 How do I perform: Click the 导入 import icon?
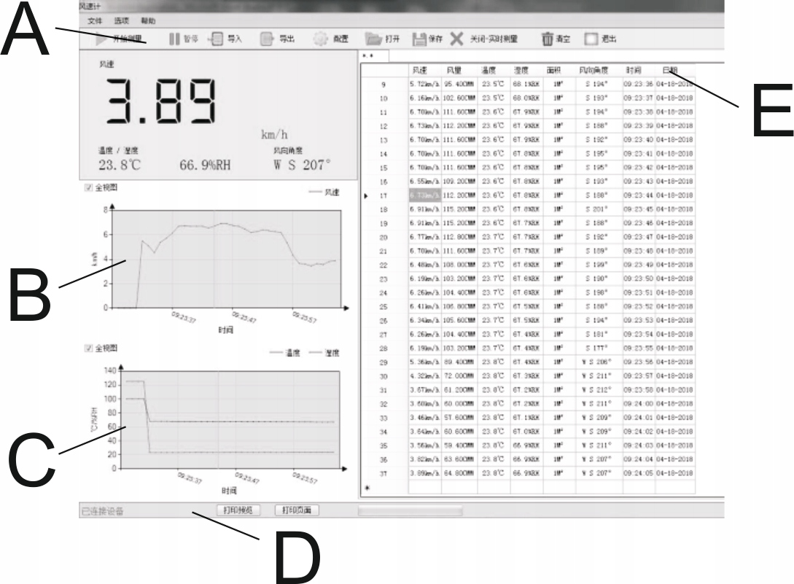(217, 39)
